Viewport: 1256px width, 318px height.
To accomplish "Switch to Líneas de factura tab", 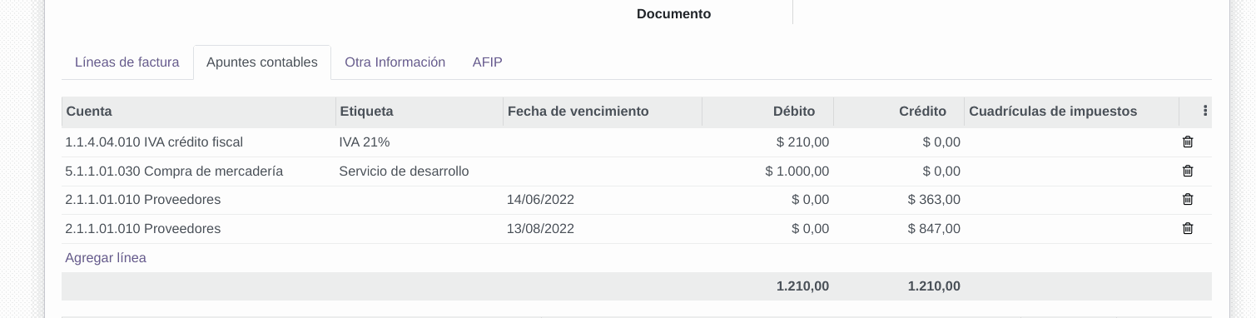I will pyautogui.click(x=127, y=62).
